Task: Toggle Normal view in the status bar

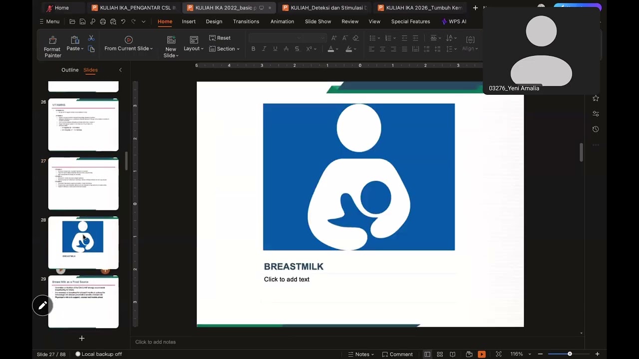Action: [x=427, y=354]
